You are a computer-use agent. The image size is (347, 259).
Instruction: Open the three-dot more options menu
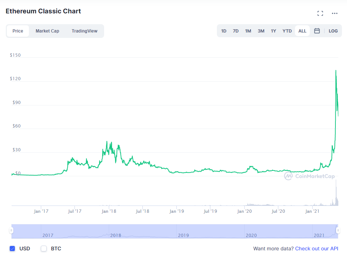335,13
